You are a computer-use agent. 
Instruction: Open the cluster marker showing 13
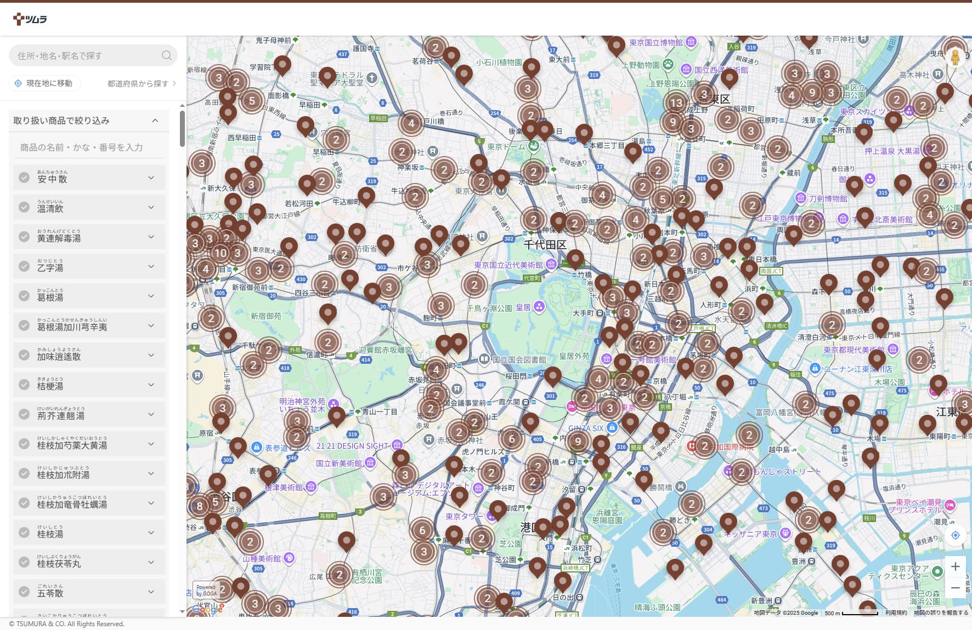(676, 102)
